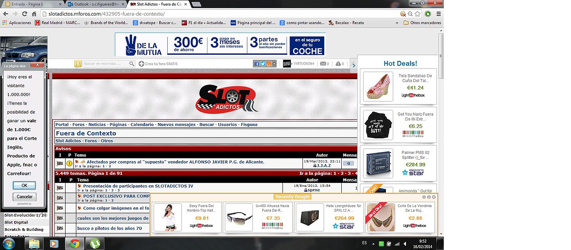Click the green extension icon beside the star
571x250 pixels.
(x=428, y=14)
